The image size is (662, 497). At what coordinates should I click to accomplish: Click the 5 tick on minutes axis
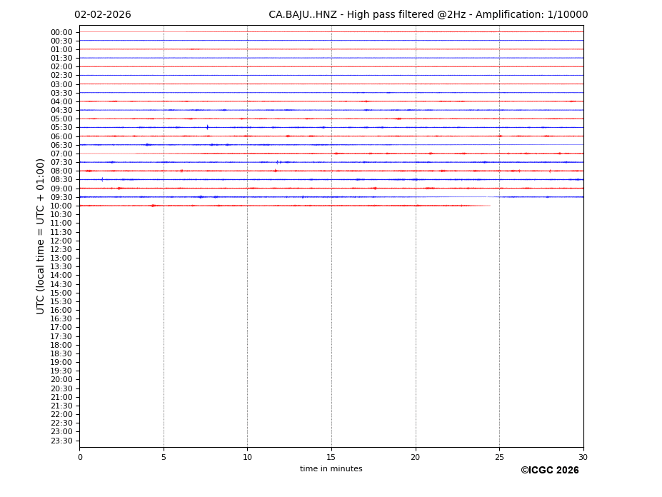point(164,457)
